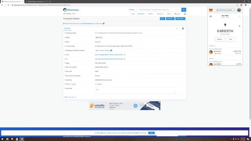Click the search input field
This screenshot has width=251, height=141.
160,10
